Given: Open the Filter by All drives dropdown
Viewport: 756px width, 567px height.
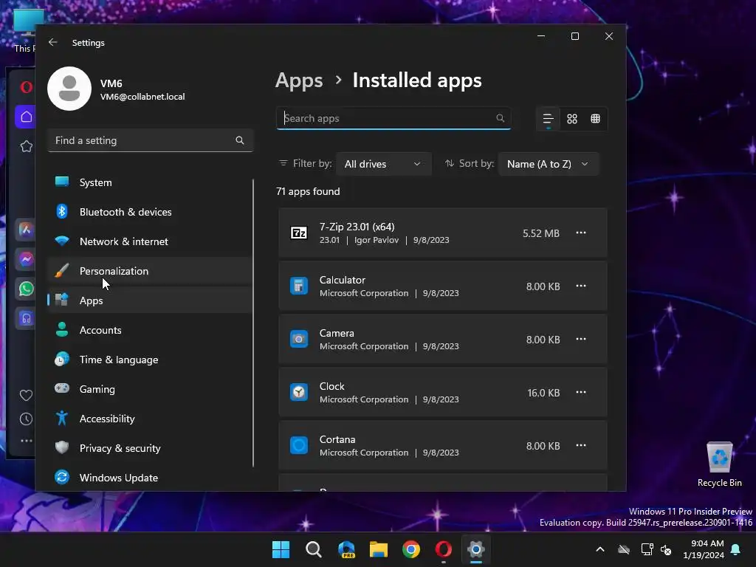Looking at the screenshot, I should click(x=383, y=164).
